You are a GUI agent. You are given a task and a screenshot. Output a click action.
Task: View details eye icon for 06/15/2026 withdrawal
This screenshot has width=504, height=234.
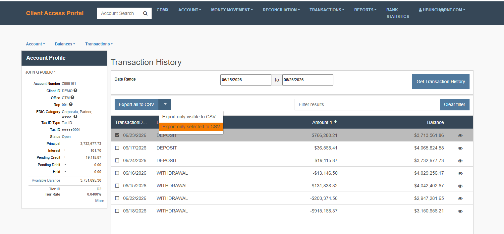click(x=460, y=186)
